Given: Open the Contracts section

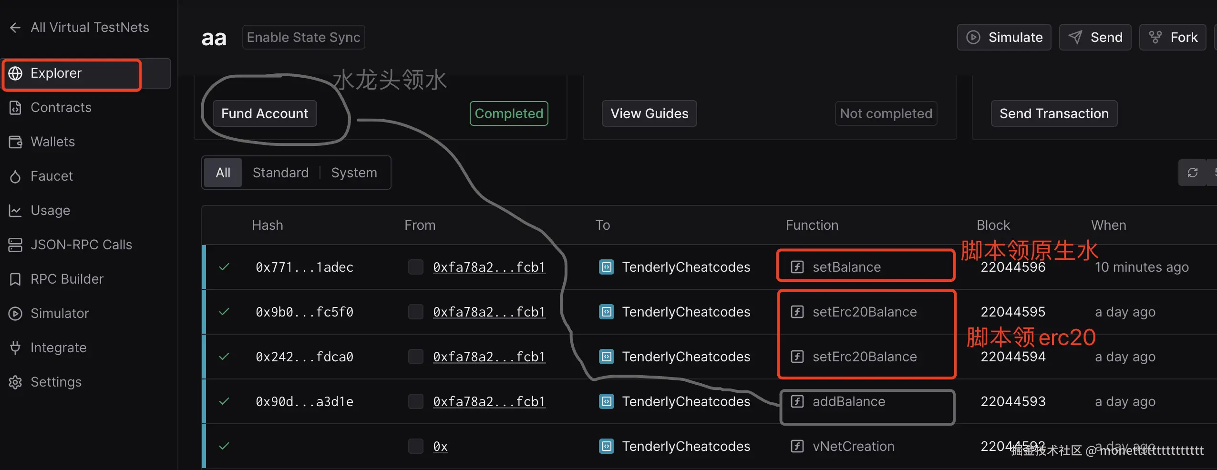Looking at the screenshot, I should click(x=61, y=108).
